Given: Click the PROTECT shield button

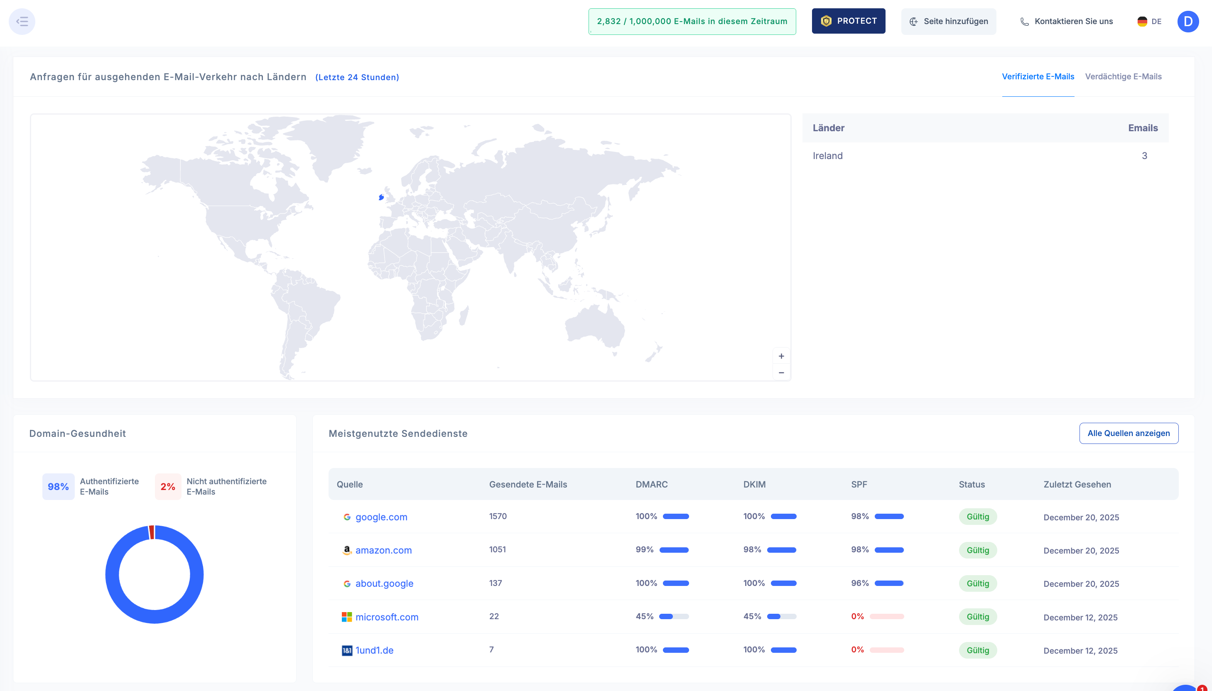Looking at the screenshot, I should (848, 21).
